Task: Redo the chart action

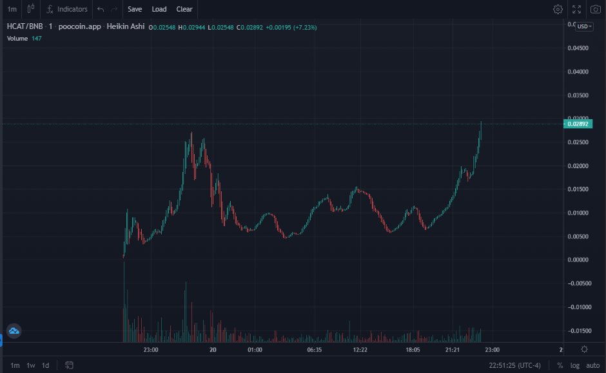Action: coord(114,9)
